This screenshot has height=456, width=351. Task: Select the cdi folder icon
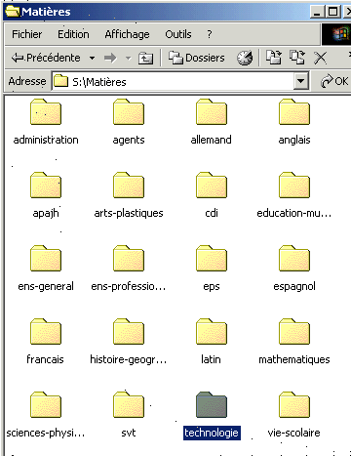[x=212, y=186]
